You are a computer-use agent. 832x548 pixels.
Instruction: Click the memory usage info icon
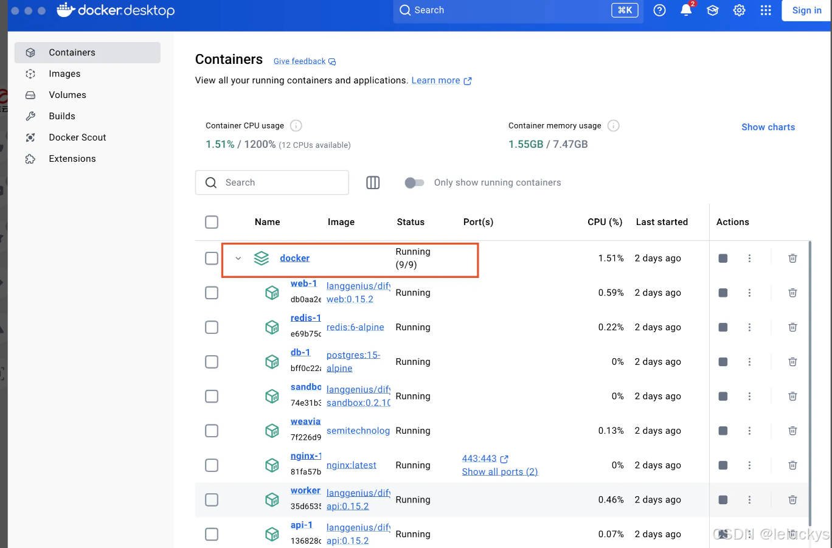click(614, 126)
